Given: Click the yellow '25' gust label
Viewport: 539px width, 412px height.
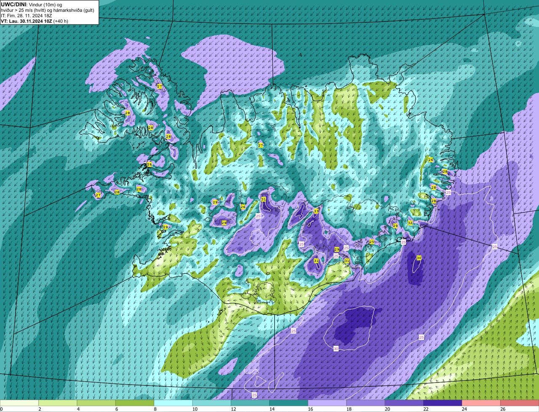Looking at the screenshot, I should pos(371,242).
